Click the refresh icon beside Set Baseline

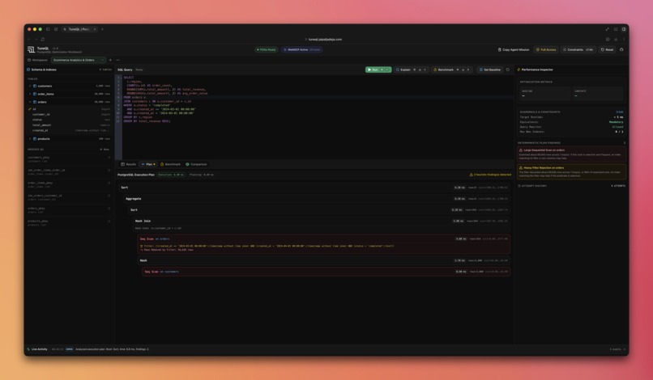[508, 70]
